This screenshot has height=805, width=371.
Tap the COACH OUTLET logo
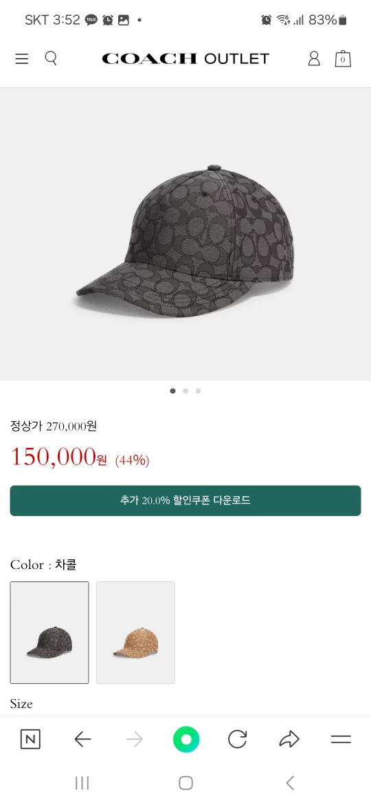pos(185,58)
